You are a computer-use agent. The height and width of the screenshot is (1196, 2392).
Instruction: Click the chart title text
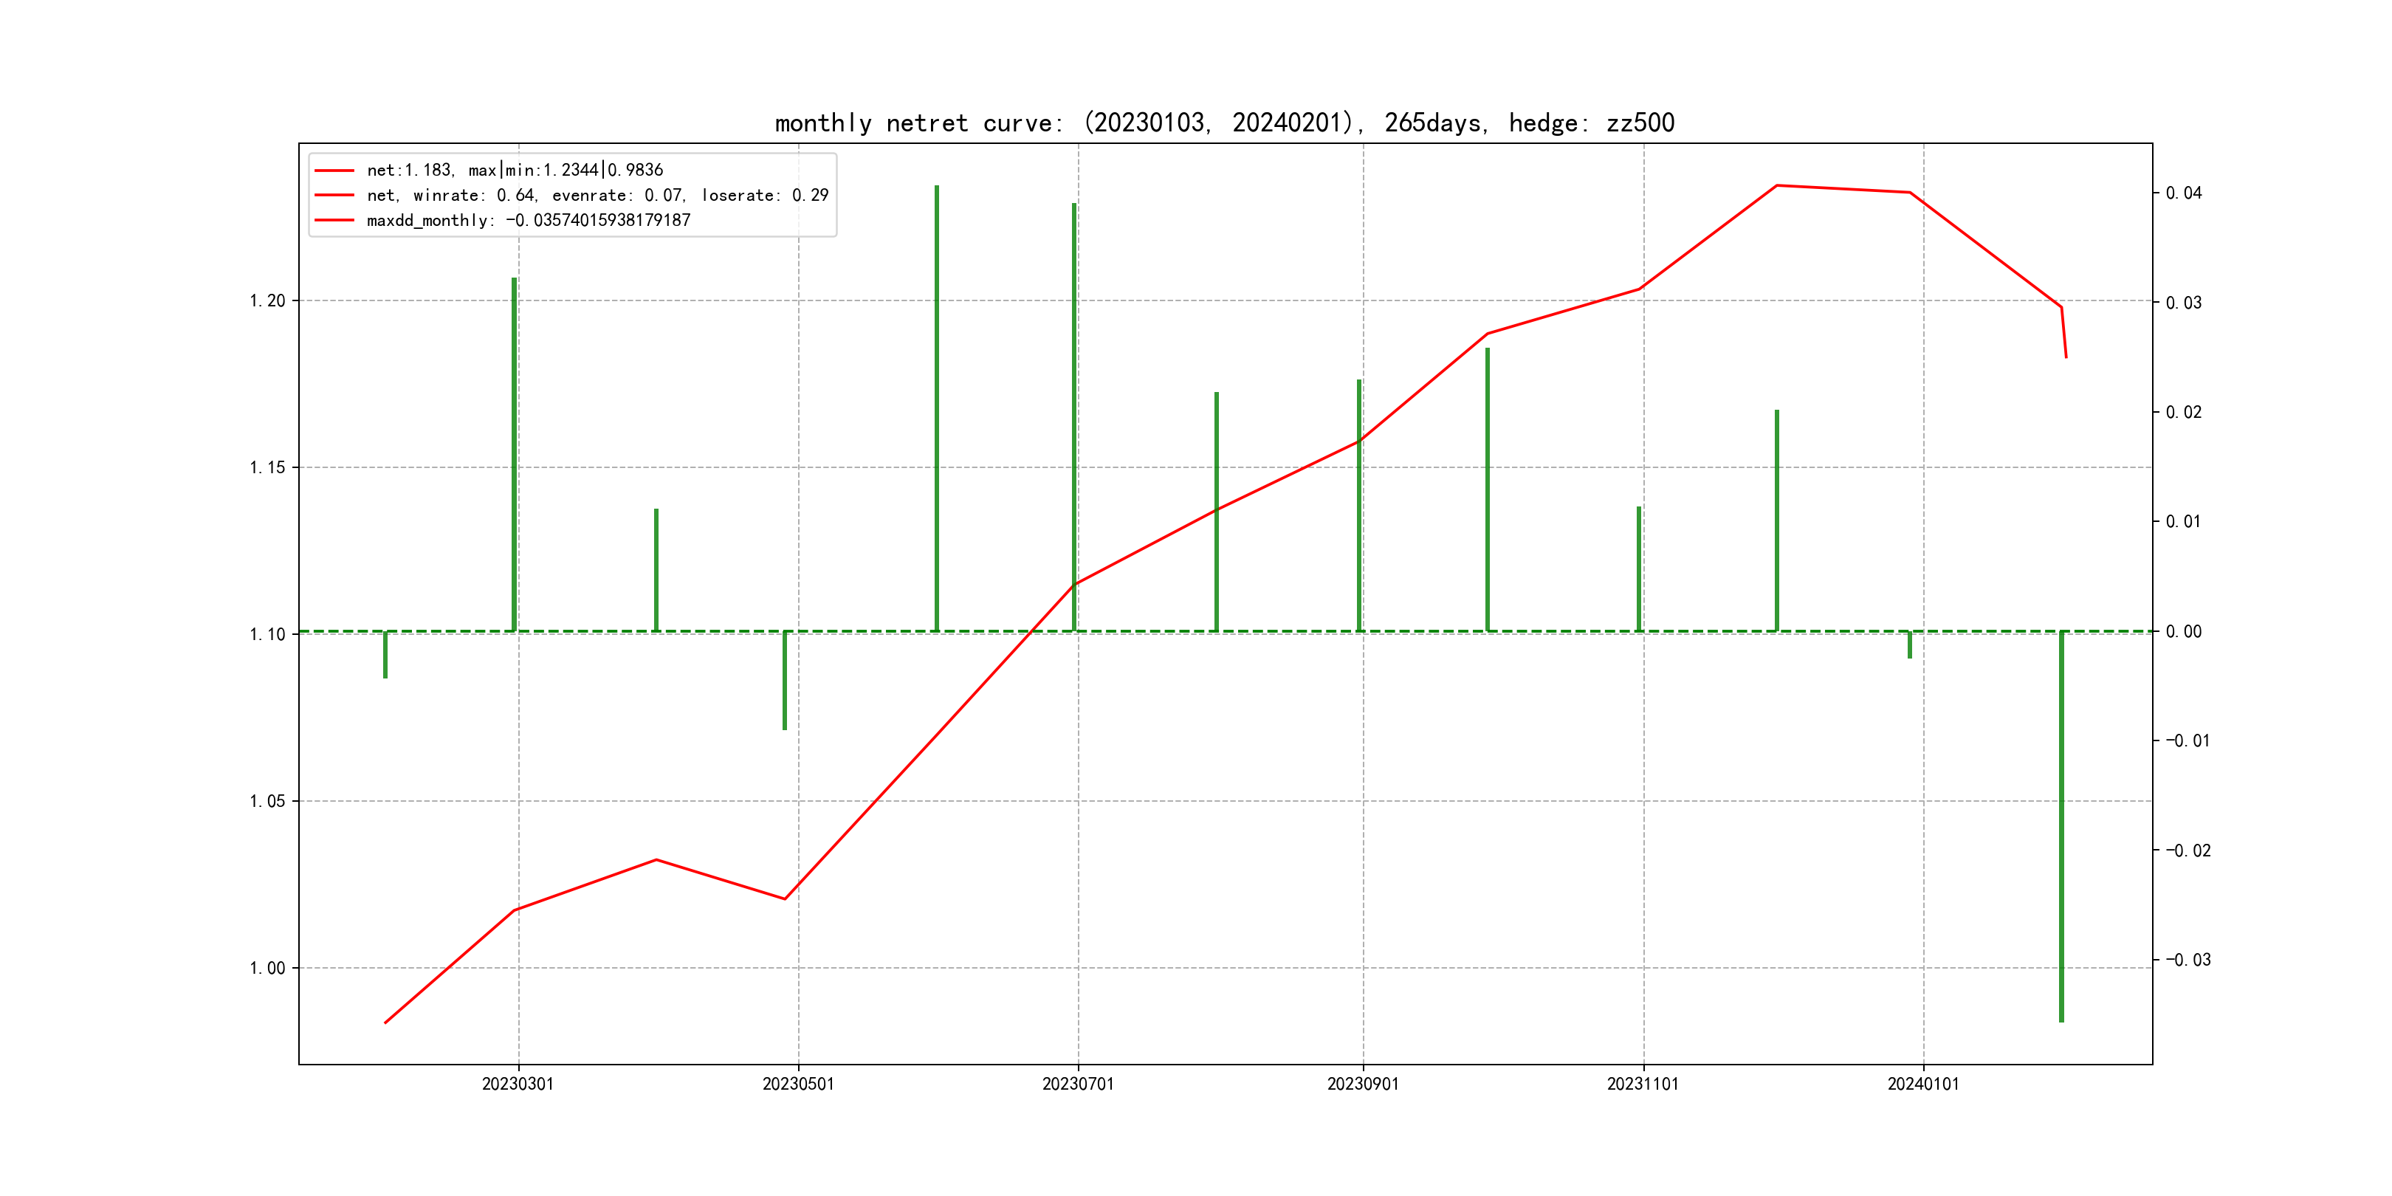tap(1224, 123)
